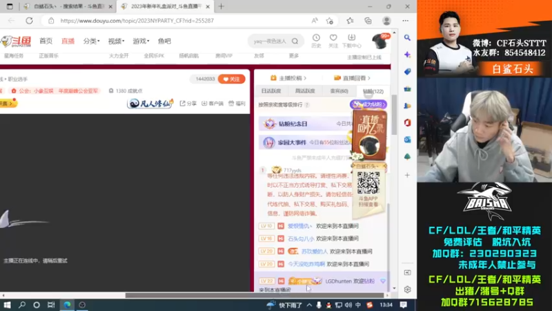The width and height of the screenshot is (552, 311).
Task: Click username LGDhunten in chat
Action: coord(338,281)
